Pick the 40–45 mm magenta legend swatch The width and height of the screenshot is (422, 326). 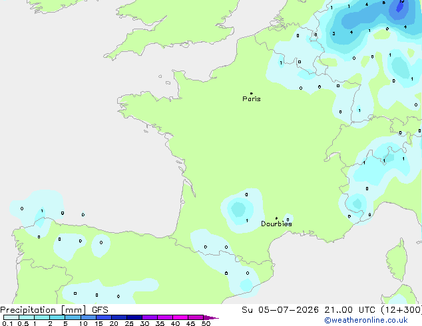(180, 317)
